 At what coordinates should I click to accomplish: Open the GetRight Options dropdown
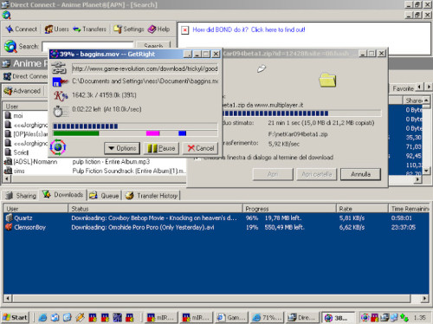[x=122, y=148]
